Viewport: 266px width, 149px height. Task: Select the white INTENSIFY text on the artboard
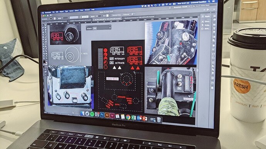(x=120, y=59)
